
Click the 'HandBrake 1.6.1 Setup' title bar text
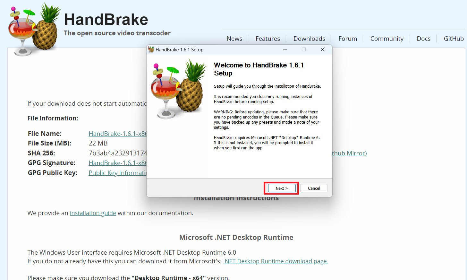[180, 49]
